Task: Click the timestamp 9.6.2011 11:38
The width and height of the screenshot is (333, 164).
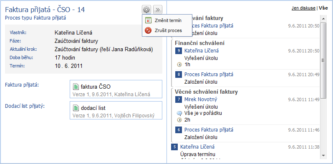Action: pos(304,147)
